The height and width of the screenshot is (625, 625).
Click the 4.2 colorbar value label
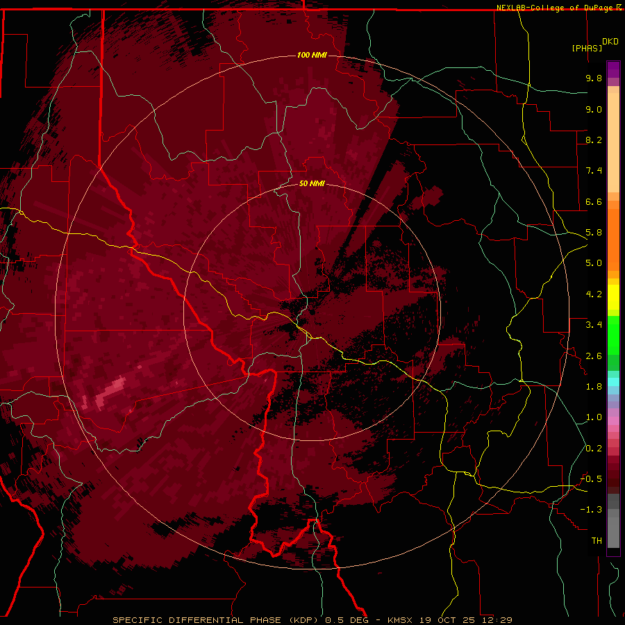594,294
